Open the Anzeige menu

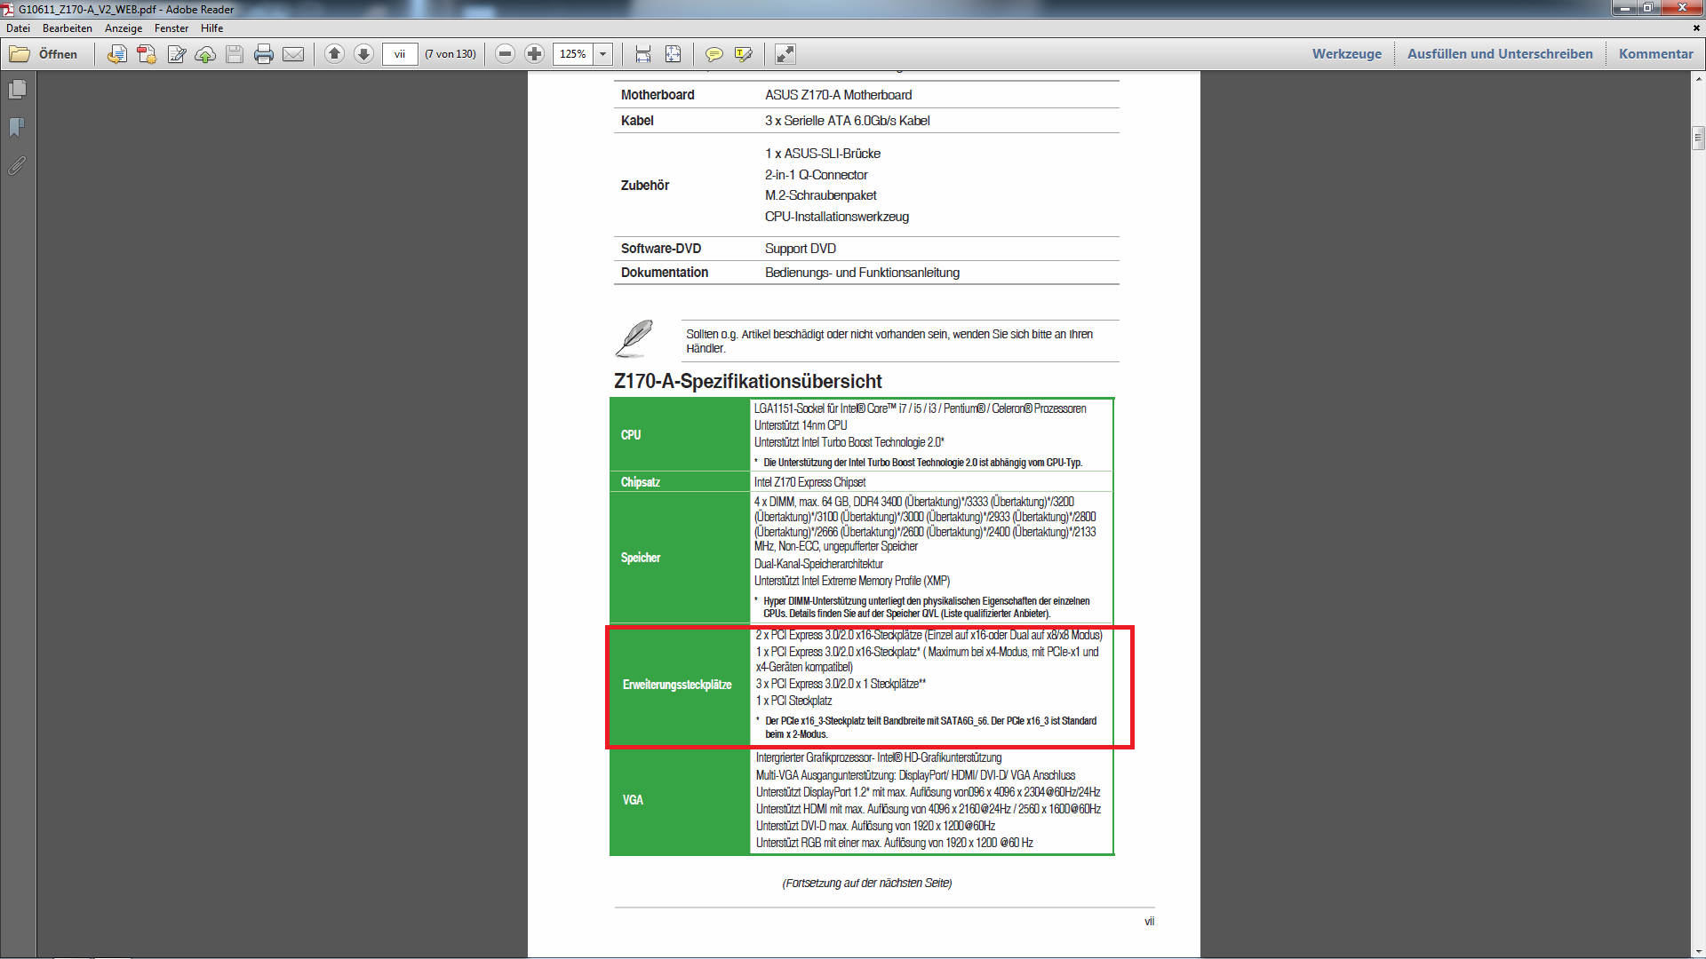[x=124, y=28]
